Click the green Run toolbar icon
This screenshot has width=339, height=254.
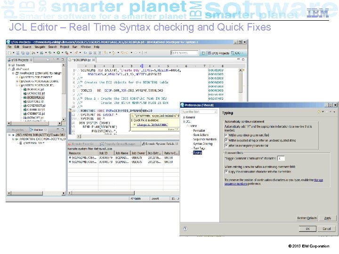(x=58, y=53)
